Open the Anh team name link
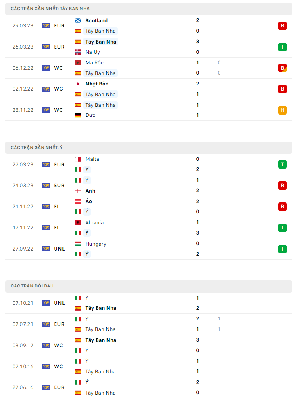This screenshot has width=297, height=402. [x=90, y=191]
